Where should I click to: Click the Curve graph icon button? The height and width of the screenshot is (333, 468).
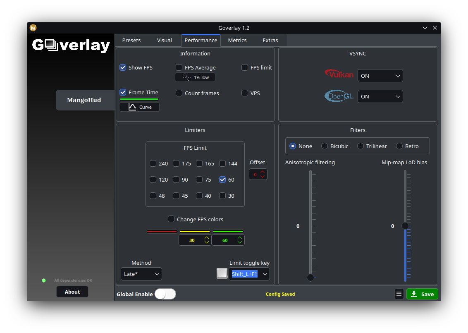click(x=139, y=107)
